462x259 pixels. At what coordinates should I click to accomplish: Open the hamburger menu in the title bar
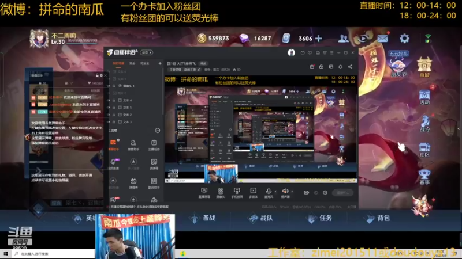coord(331,53)
